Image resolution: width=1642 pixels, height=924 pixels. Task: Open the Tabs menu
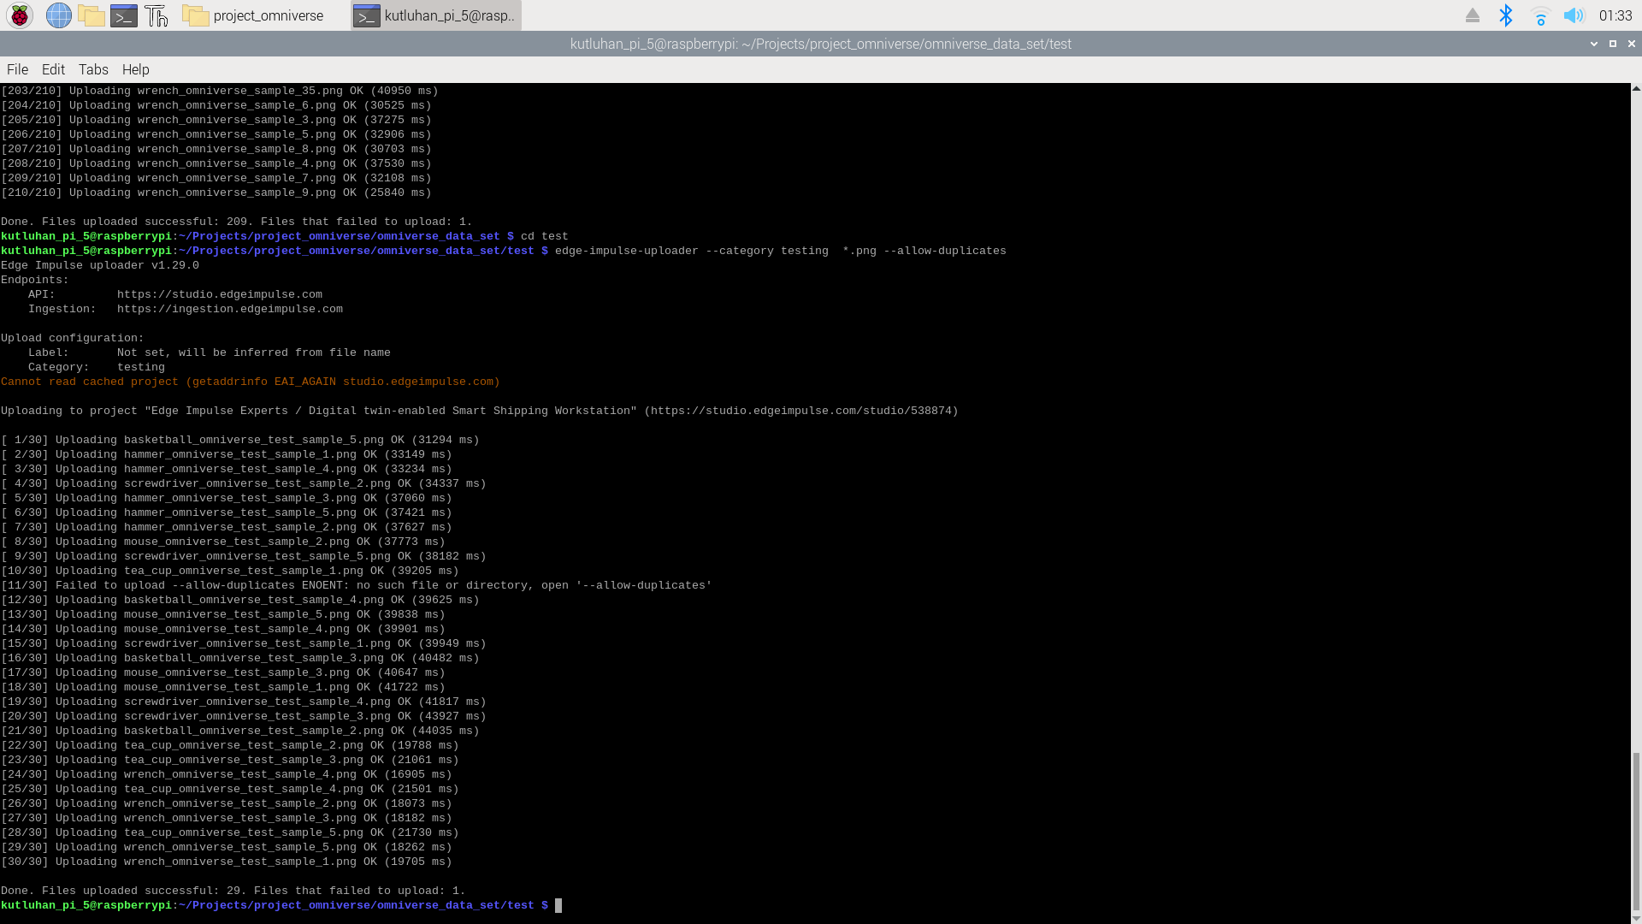(93, 69)
